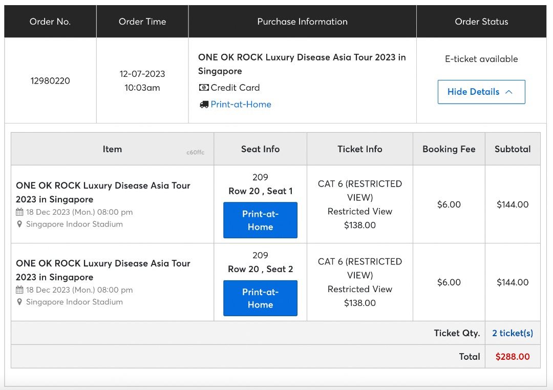Click the chevron arrow in Hide Details
553x390 pixels.
508,92
